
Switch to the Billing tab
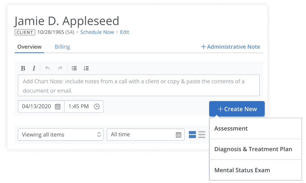pyautogui.click(x=62, y=47)
